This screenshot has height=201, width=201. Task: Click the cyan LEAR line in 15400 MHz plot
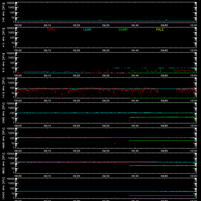(x=106, y=191)
